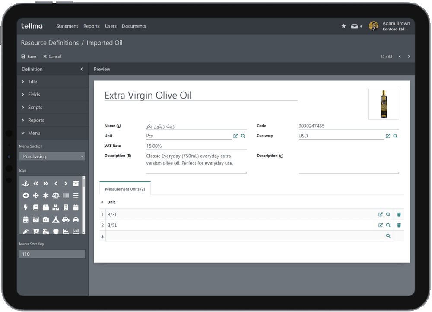Pick the book icon
Screen dimensions: 432x312
point(36,207)
